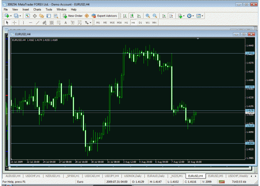Toggle the Expert Advisors button

[104, 16]
